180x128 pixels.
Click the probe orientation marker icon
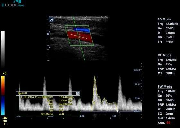pos(51,20)
